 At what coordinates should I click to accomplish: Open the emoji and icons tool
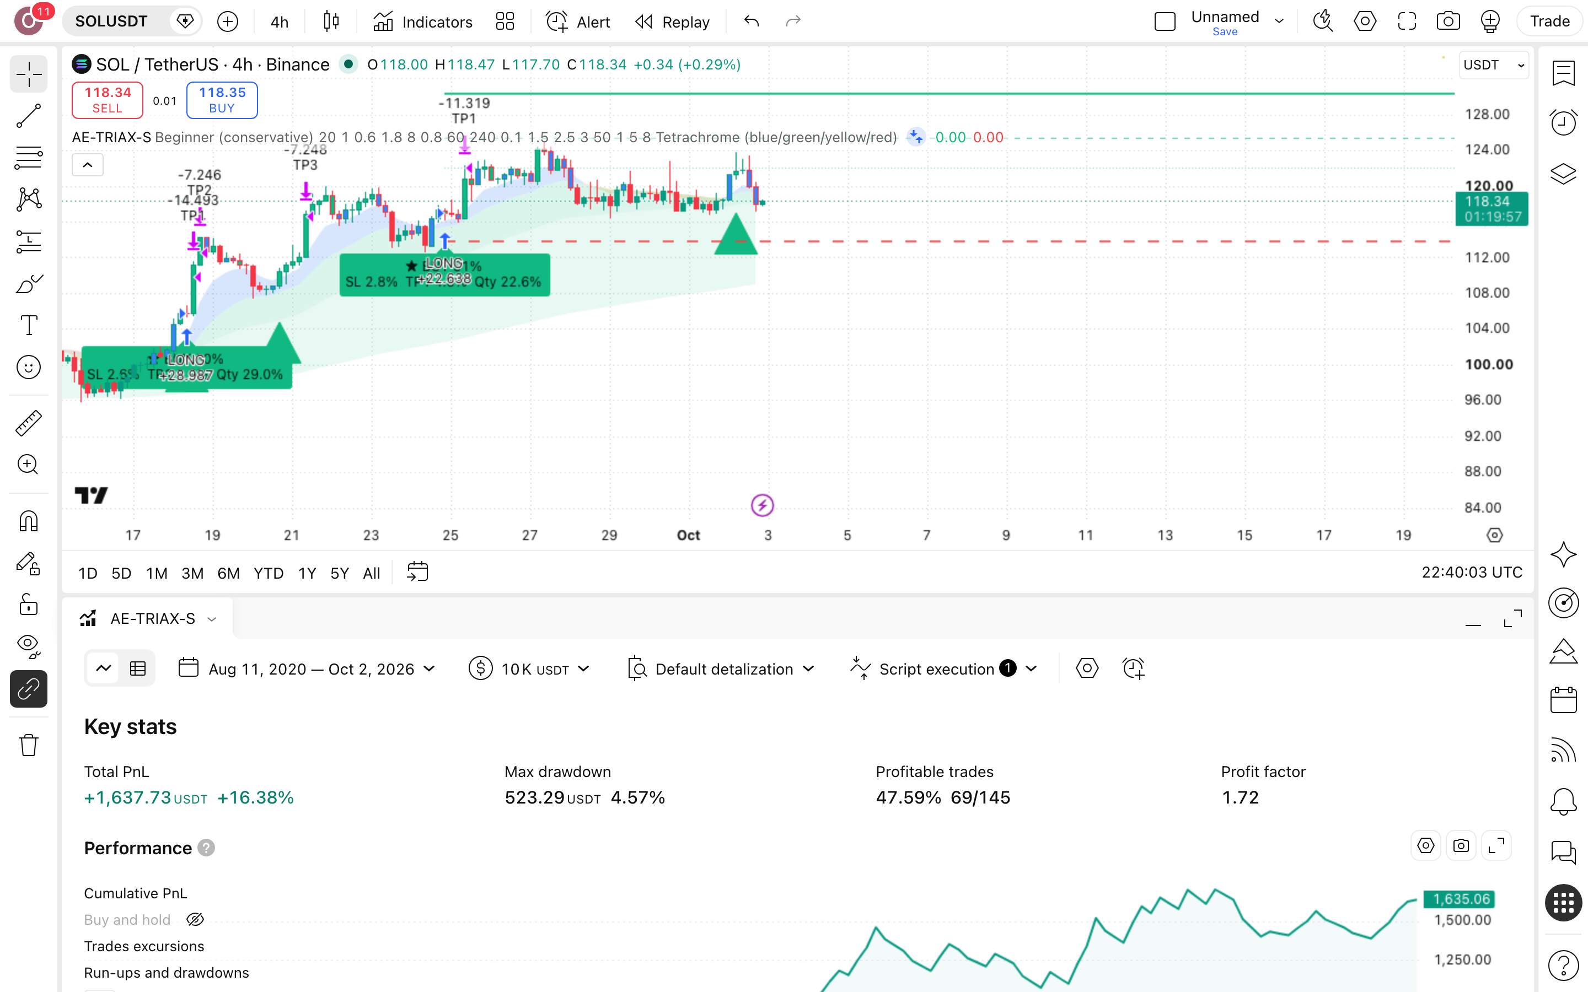click(x=28, y=368)
